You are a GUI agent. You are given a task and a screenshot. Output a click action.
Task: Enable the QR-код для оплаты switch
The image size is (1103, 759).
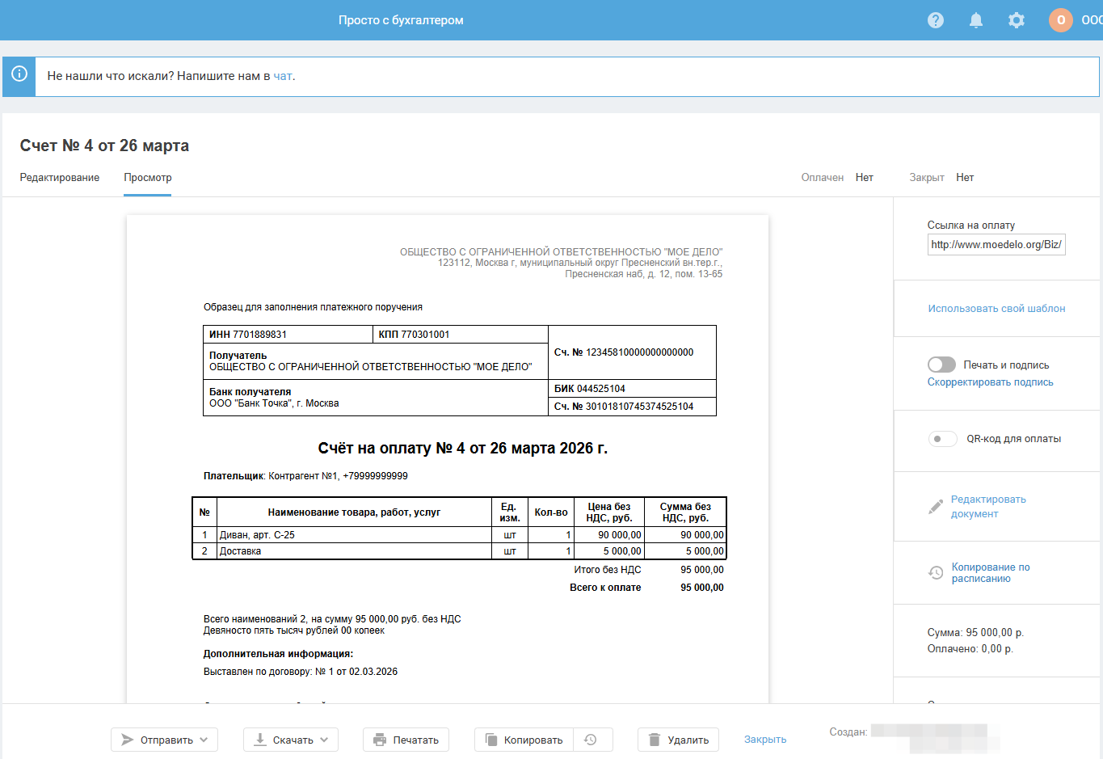942,439
